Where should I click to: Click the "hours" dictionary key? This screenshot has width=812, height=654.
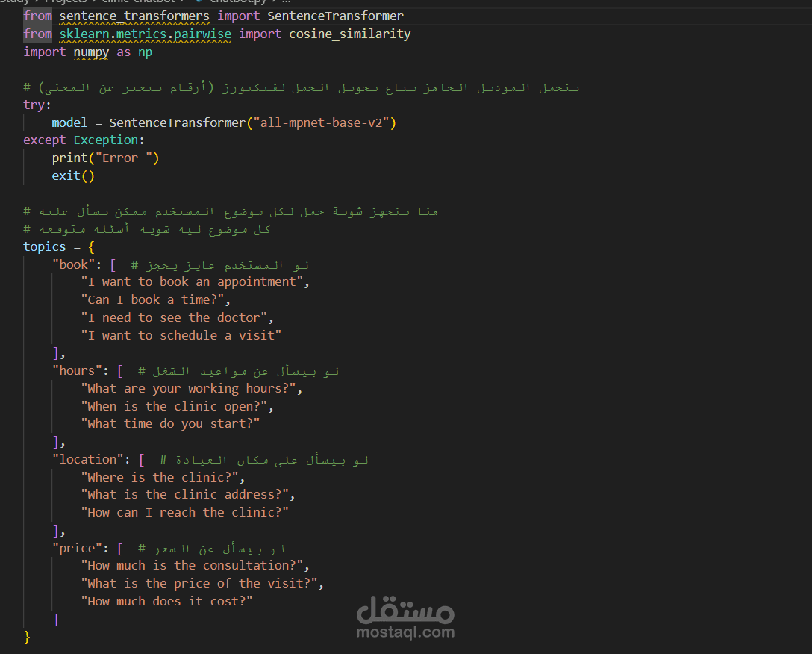point(77,371)
